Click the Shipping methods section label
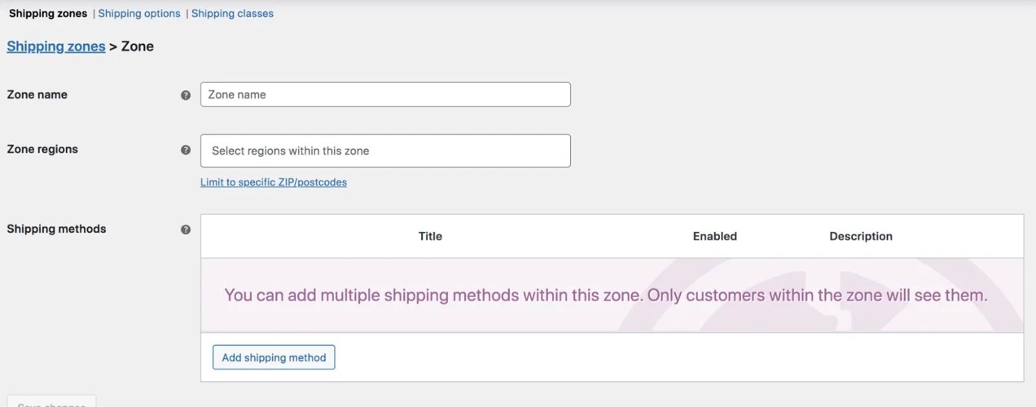Screen dimensions: 1036x407 click(x=56, y=229)
